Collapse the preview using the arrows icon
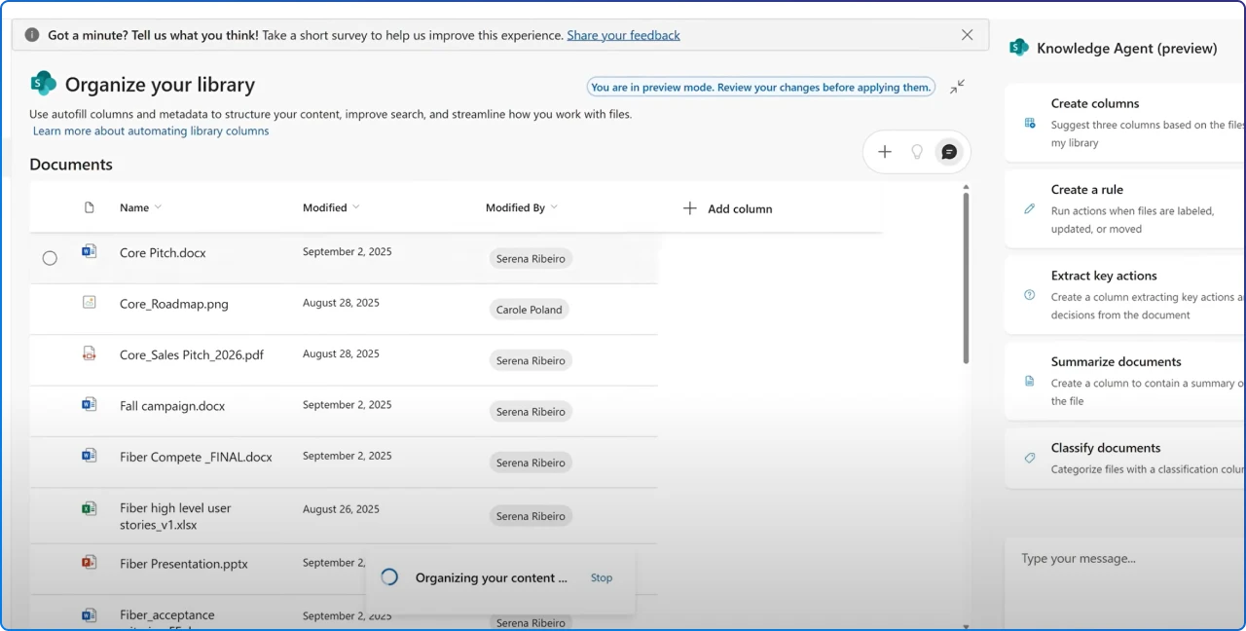This screenshot has width=1246, height=631. (958, 87)
